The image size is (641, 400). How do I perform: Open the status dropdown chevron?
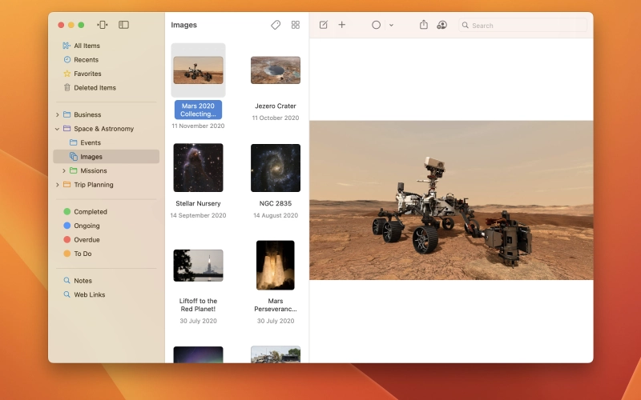click(x=391, y=26)
